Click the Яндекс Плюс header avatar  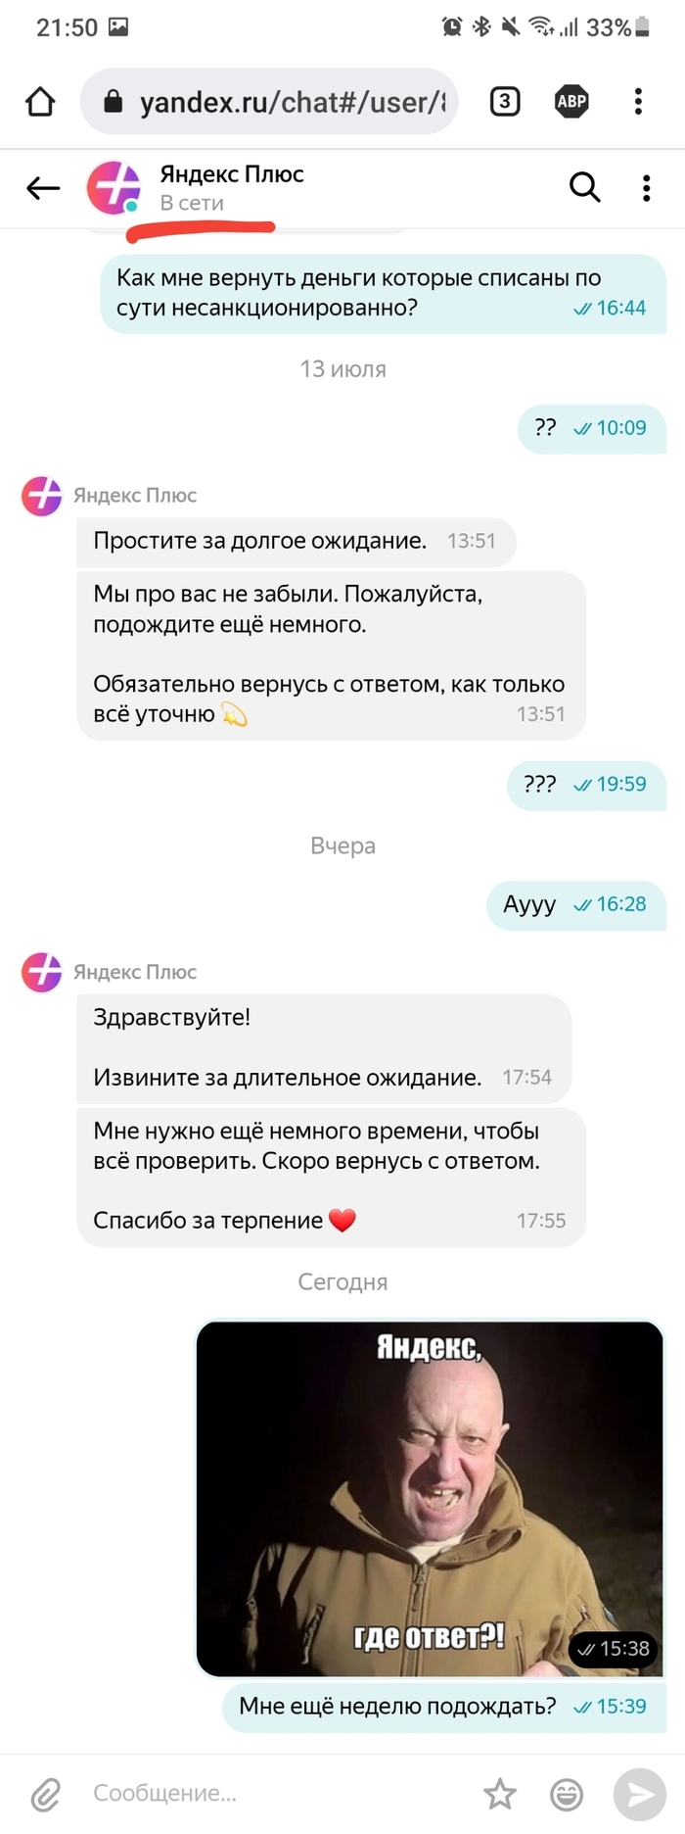click(x=114, y=188)
